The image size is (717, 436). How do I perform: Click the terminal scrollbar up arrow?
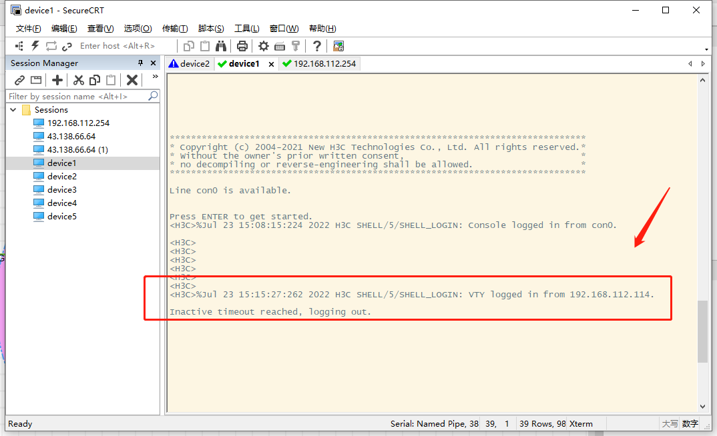pyautogui.click(x=702, y=80)
